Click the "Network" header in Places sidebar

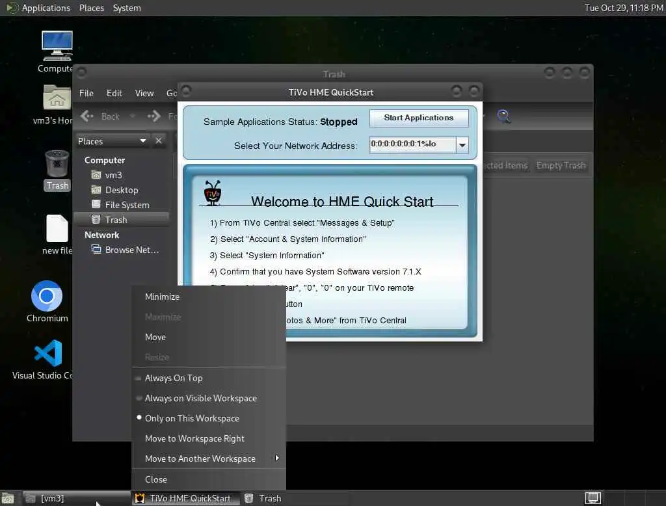click(101, 235)
